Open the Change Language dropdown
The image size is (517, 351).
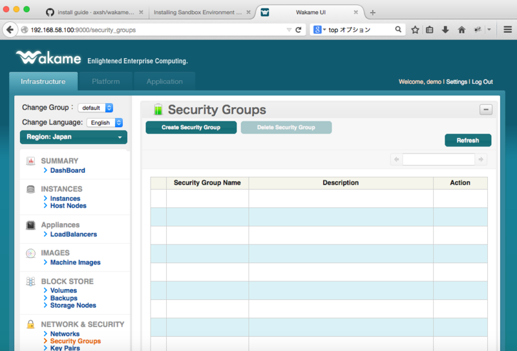coord(105,123)
